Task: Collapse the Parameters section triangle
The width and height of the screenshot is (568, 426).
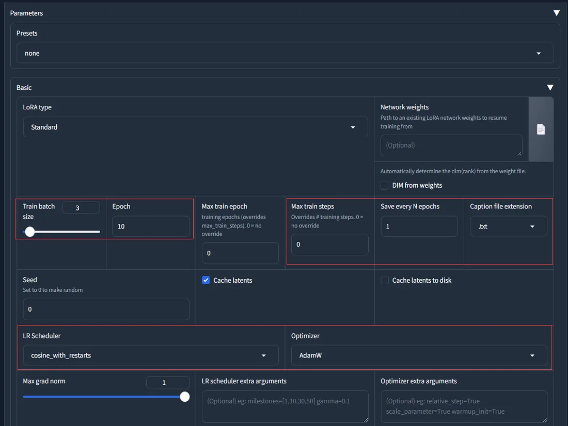Action: click(556, 13)
